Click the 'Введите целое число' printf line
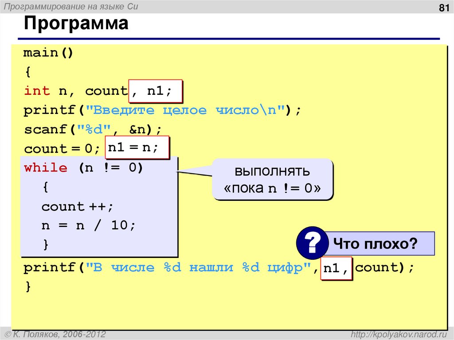Image resolution: width=454 pixels, height=340 pixels. click(162, 110)
